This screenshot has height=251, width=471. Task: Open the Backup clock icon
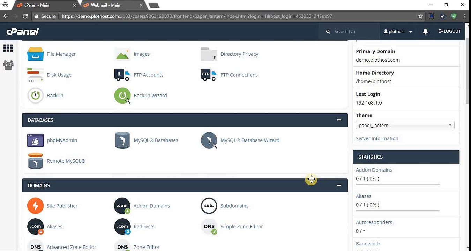tap(35, 96)
